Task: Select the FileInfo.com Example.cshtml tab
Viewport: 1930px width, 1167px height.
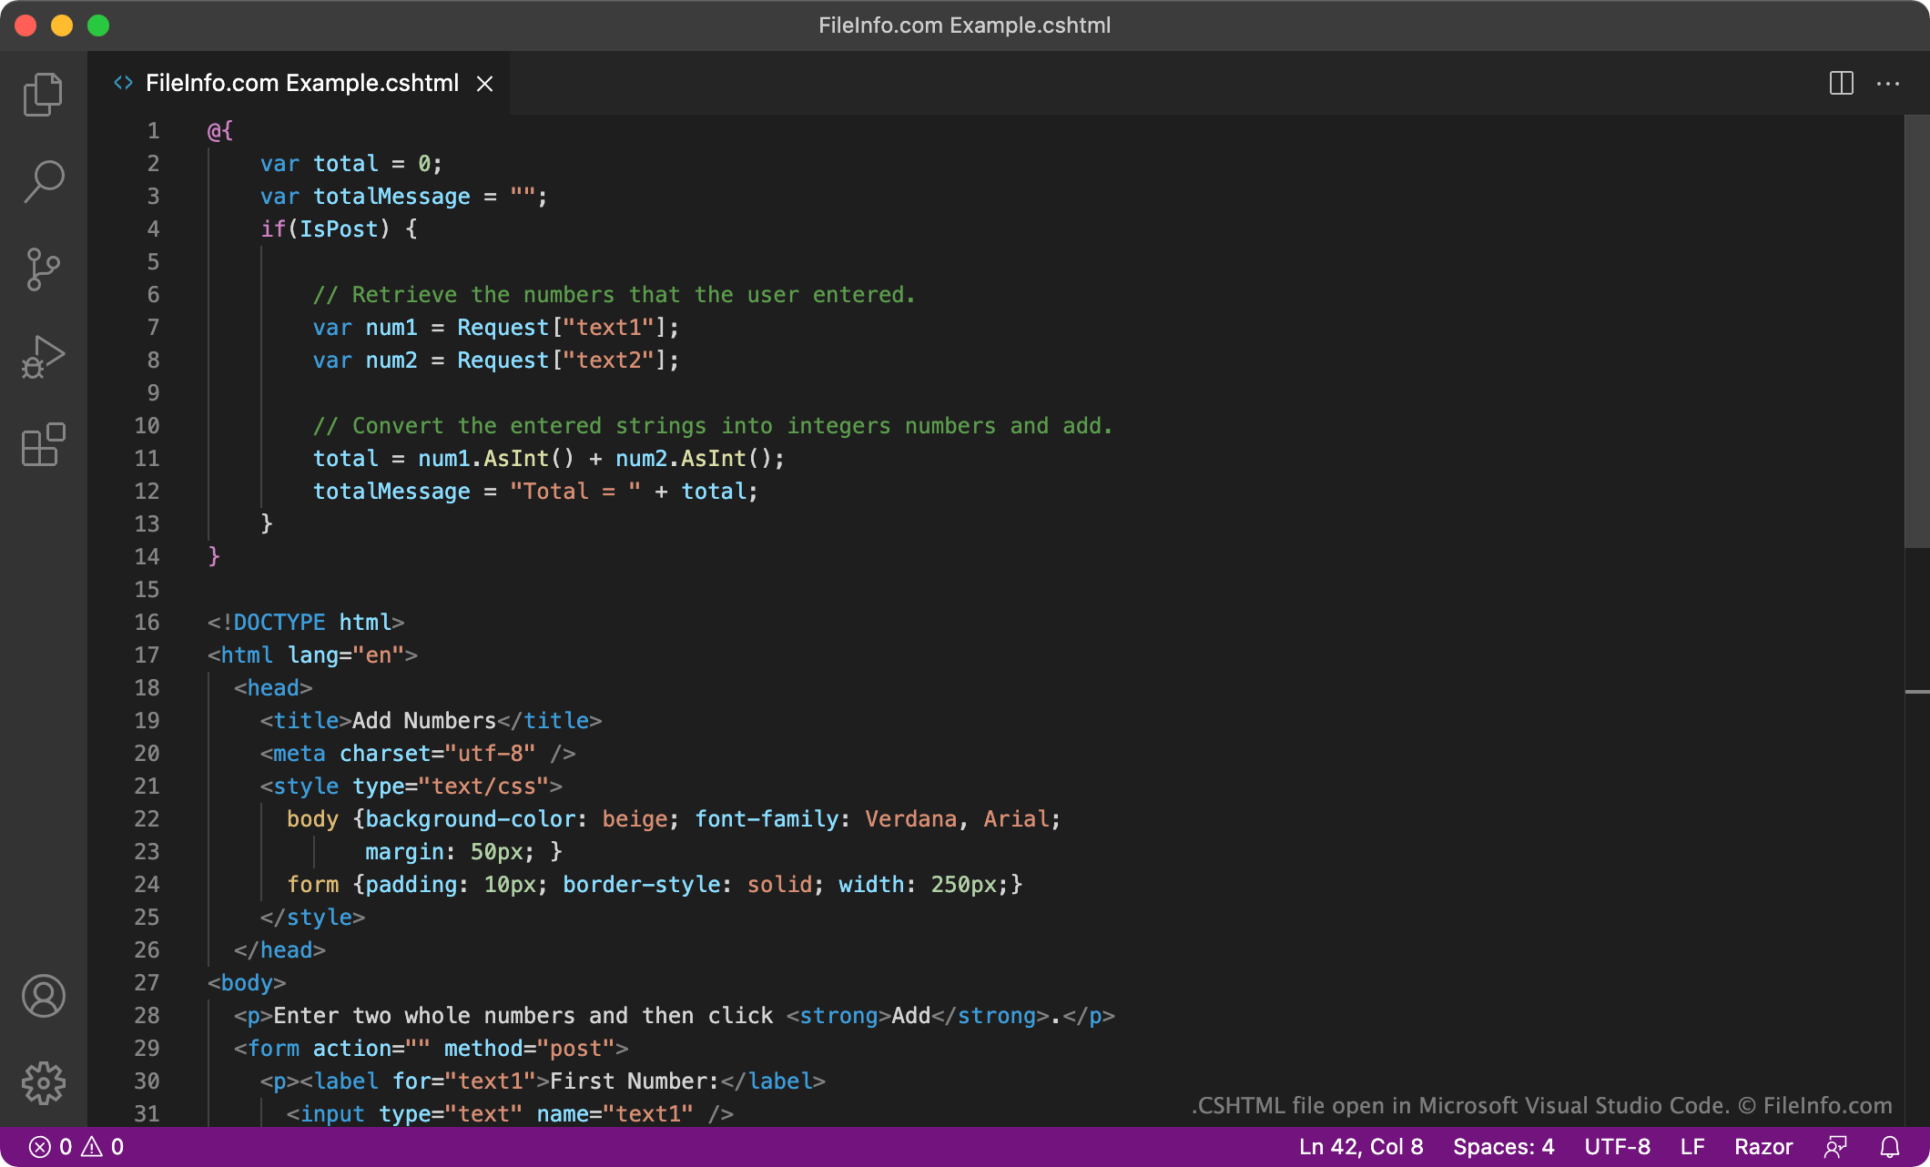Action: point(301,84)
